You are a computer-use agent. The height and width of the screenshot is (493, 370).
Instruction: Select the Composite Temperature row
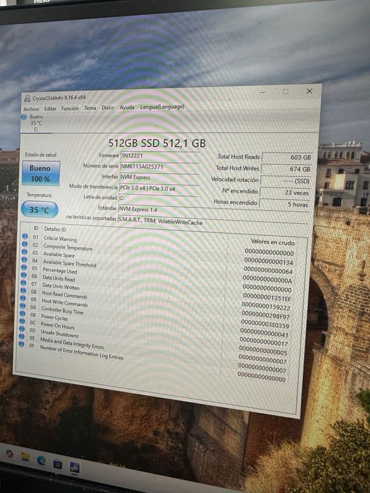coord(68,247)
